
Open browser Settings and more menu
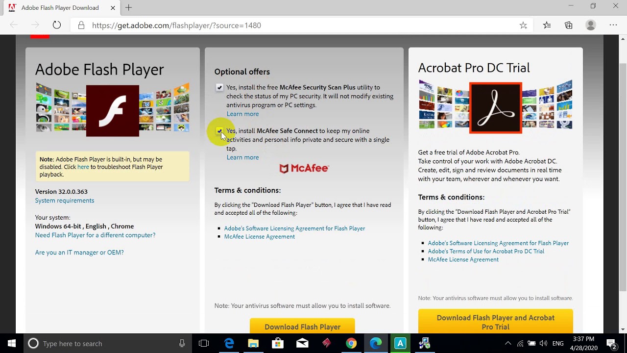click(613, 25)
